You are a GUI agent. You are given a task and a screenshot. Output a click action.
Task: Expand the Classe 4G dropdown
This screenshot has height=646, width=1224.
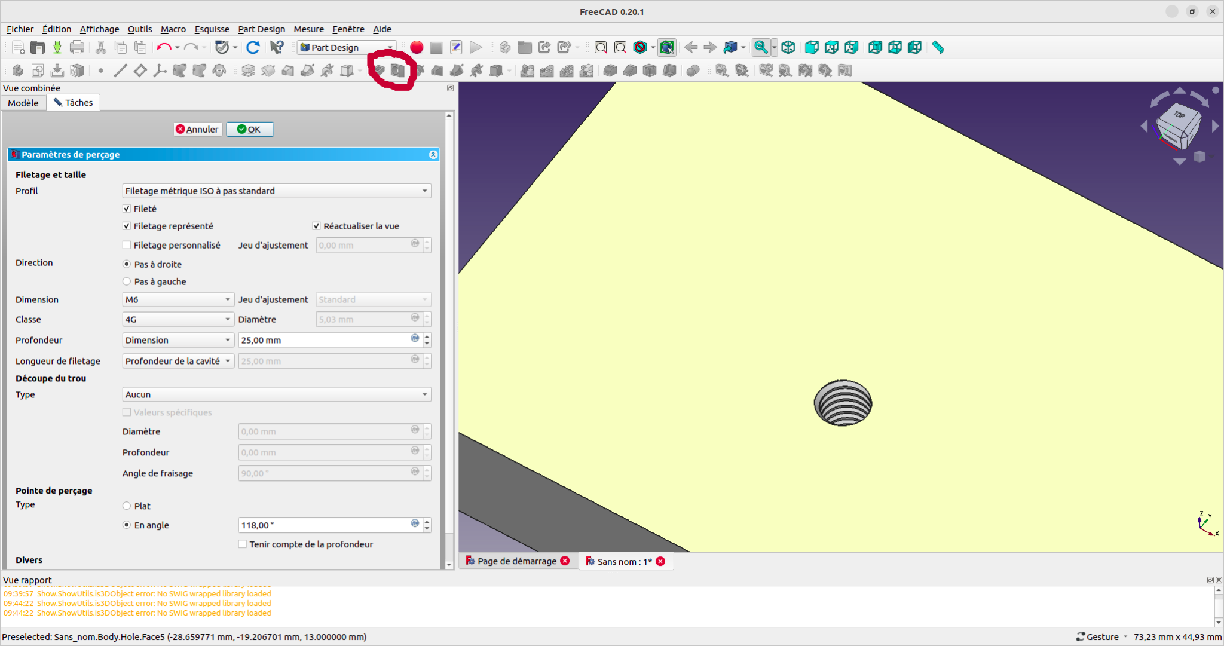point(177,319)
